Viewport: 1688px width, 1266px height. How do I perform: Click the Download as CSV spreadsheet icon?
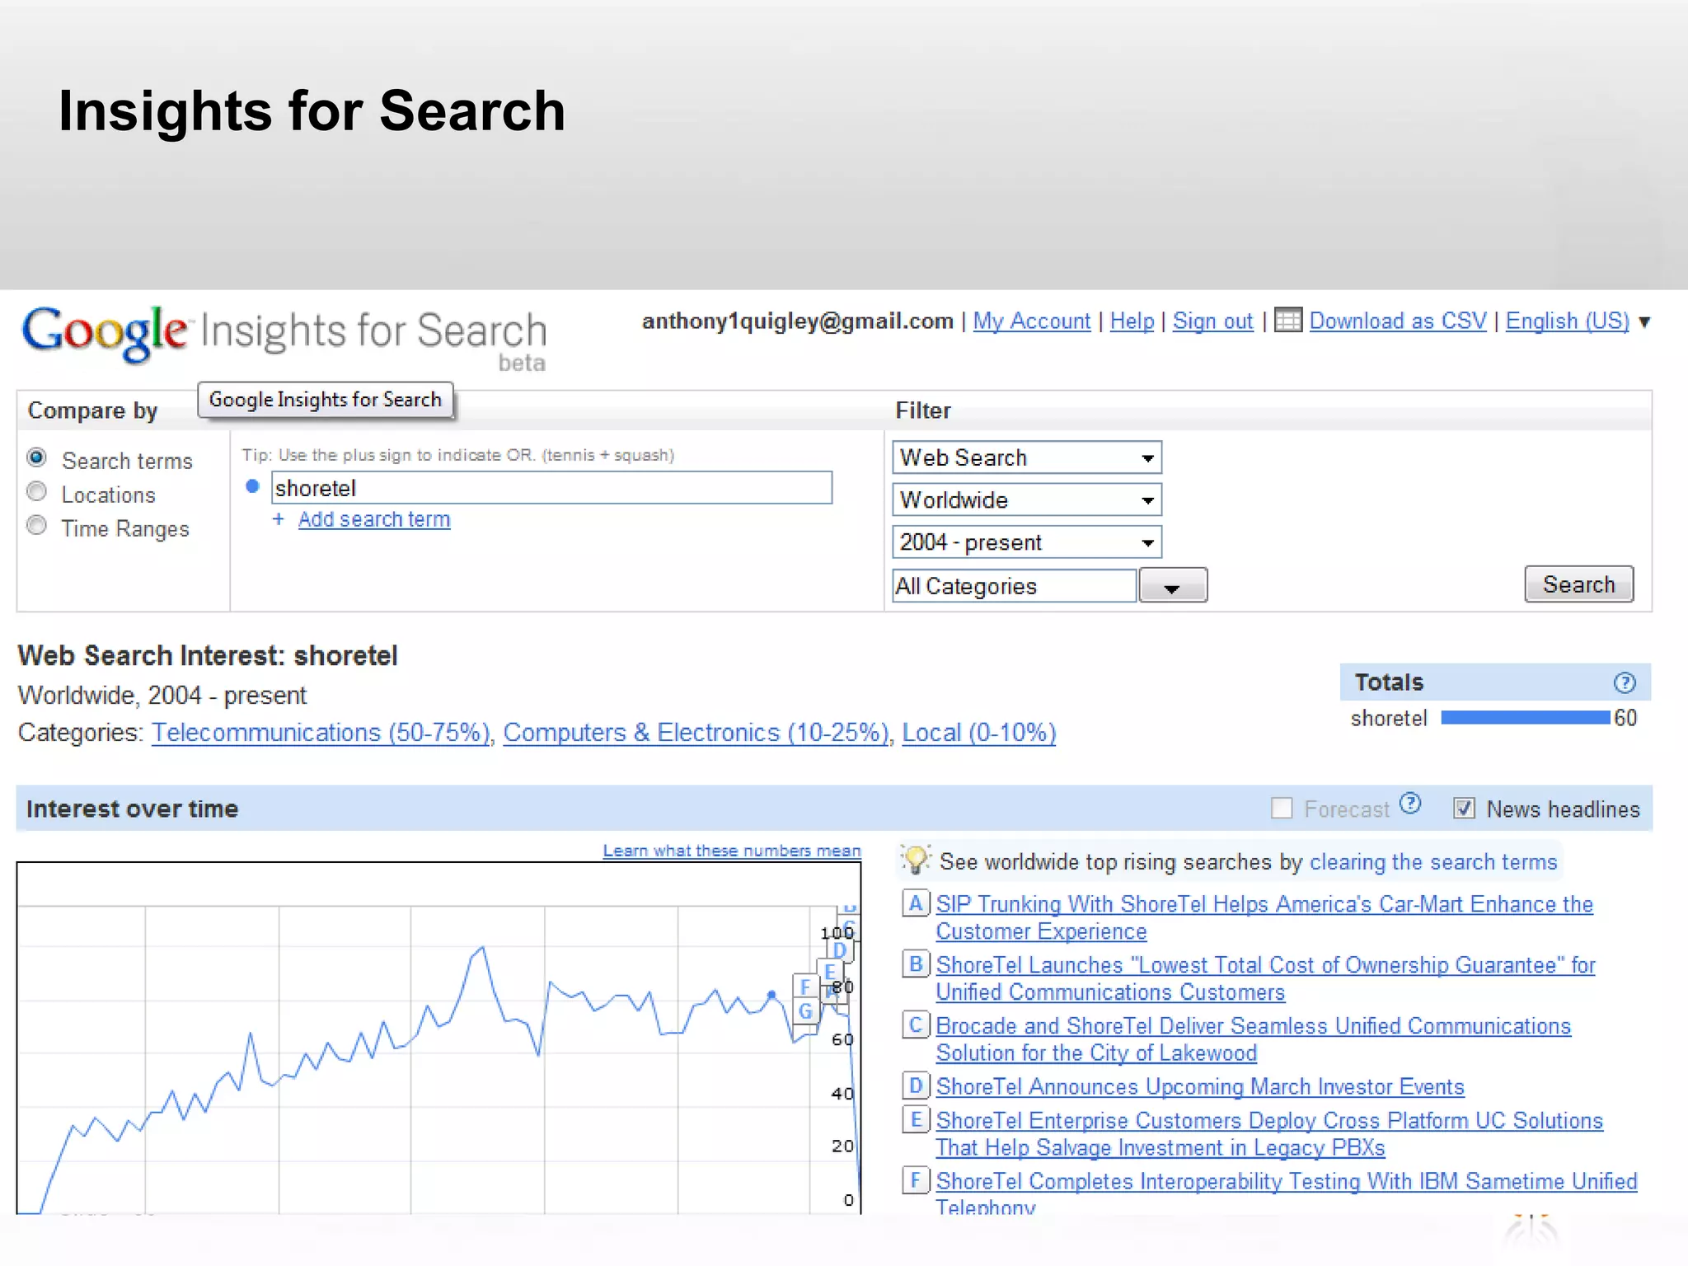[x=1288, y=320]
